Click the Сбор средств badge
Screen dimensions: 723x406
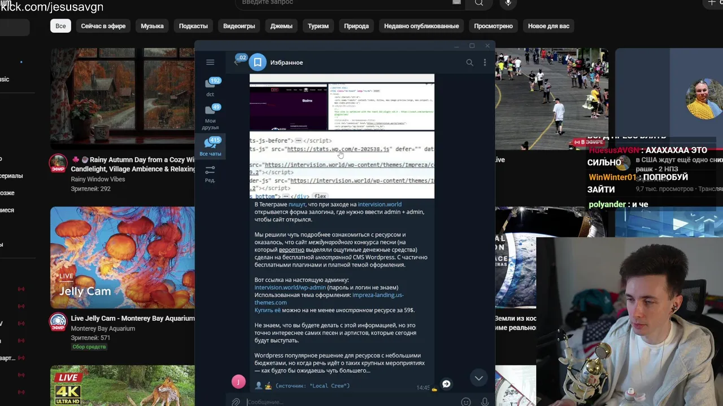tap(89, 347)
